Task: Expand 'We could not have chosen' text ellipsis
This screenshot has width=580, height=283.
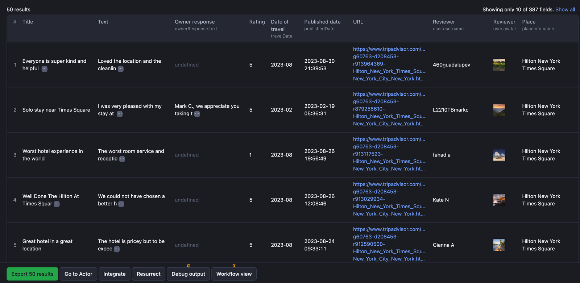Action: click(121, 204)
